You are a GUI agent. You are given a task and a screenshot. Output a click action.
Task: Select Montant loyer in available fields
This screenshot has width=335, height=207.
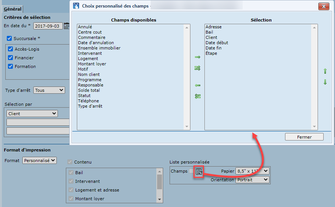[x=92, y=64]
